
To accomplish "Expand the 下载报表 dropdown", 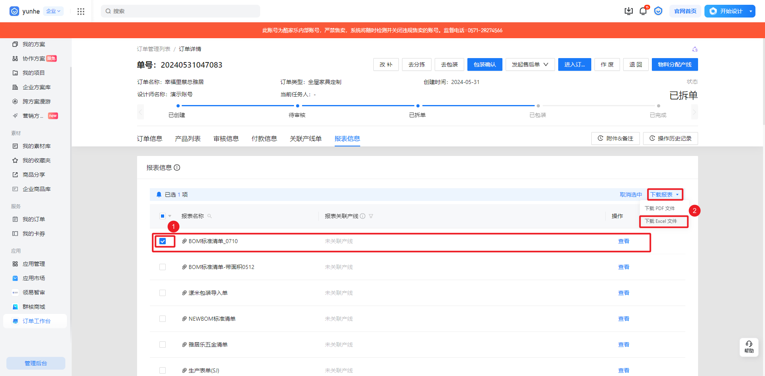I will coord(665,195).
